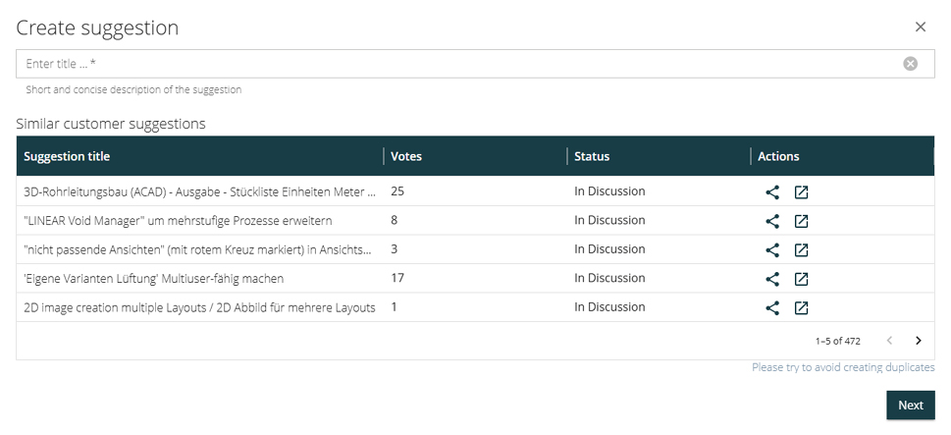Share the 'Eigene Varianten Lüftung' suggestion
The width and height of the screenshot is (951, 435).
coord(772,279)
